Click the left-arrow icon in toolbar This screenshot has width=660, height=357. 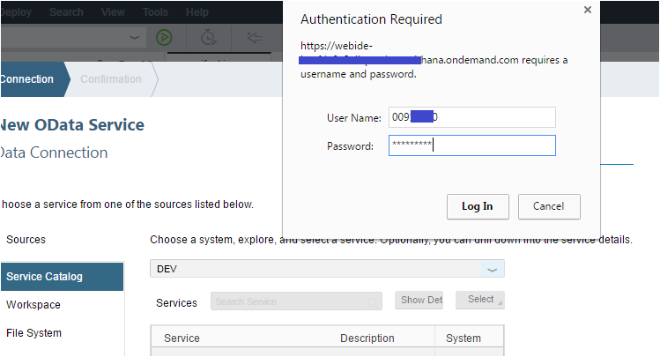click(x=255, y=38)
